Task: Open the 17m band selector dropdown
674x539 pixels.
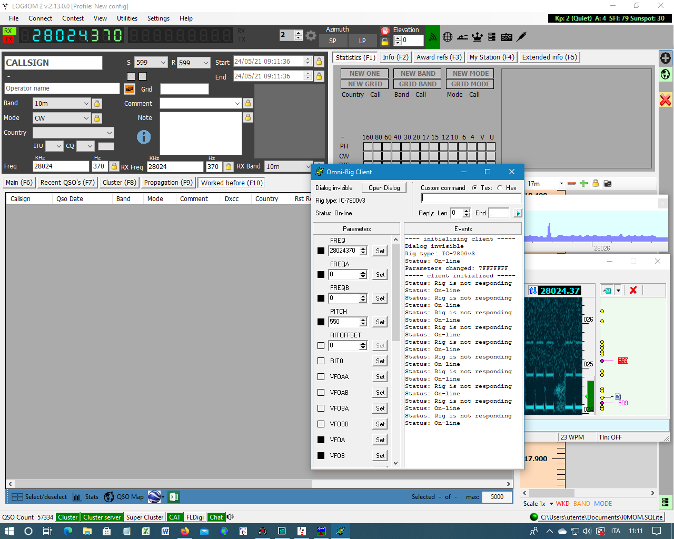Action: [x=561, y=184]
